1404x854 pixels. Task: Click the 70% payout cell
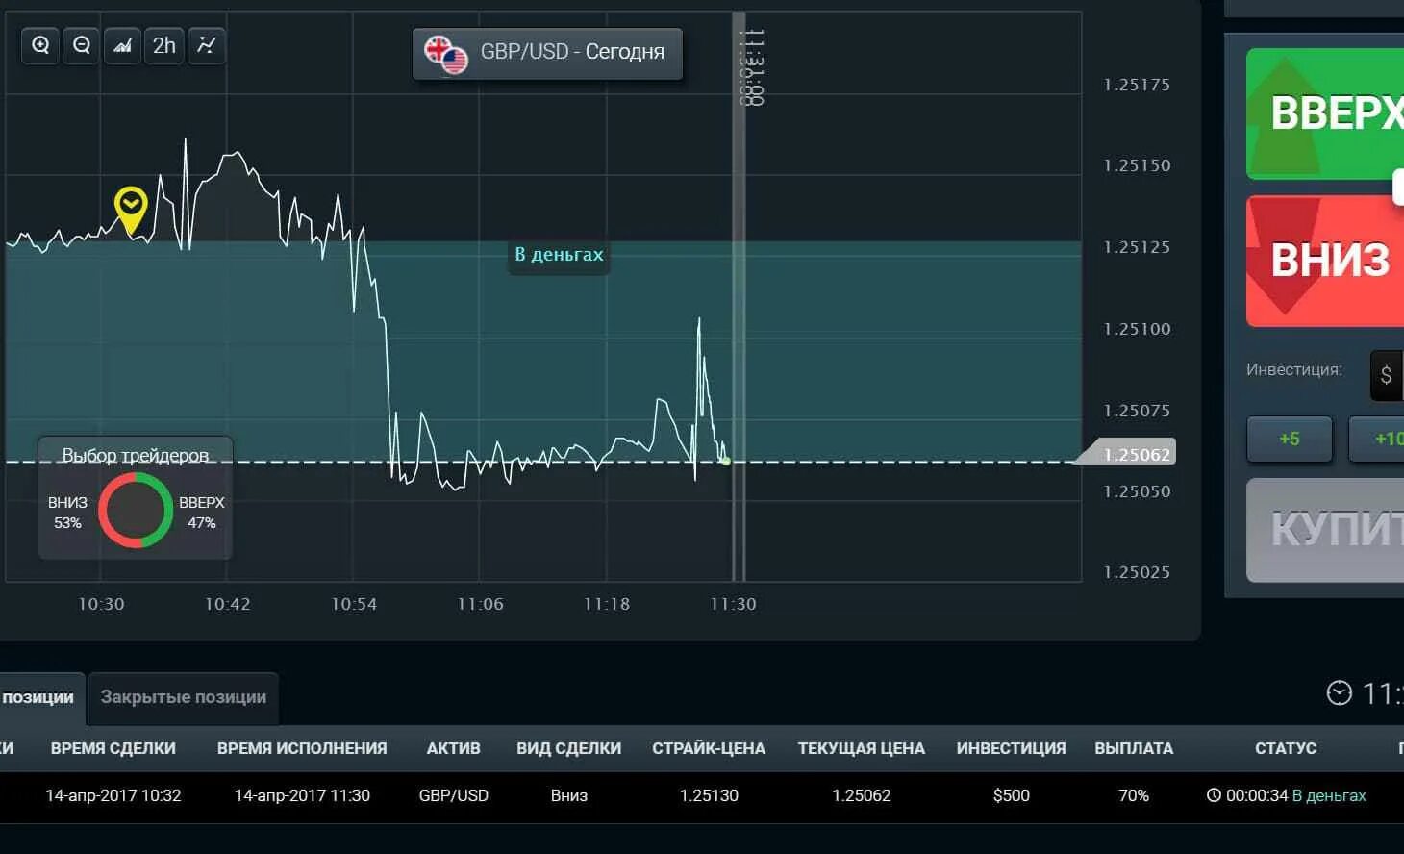point(1134,795)
